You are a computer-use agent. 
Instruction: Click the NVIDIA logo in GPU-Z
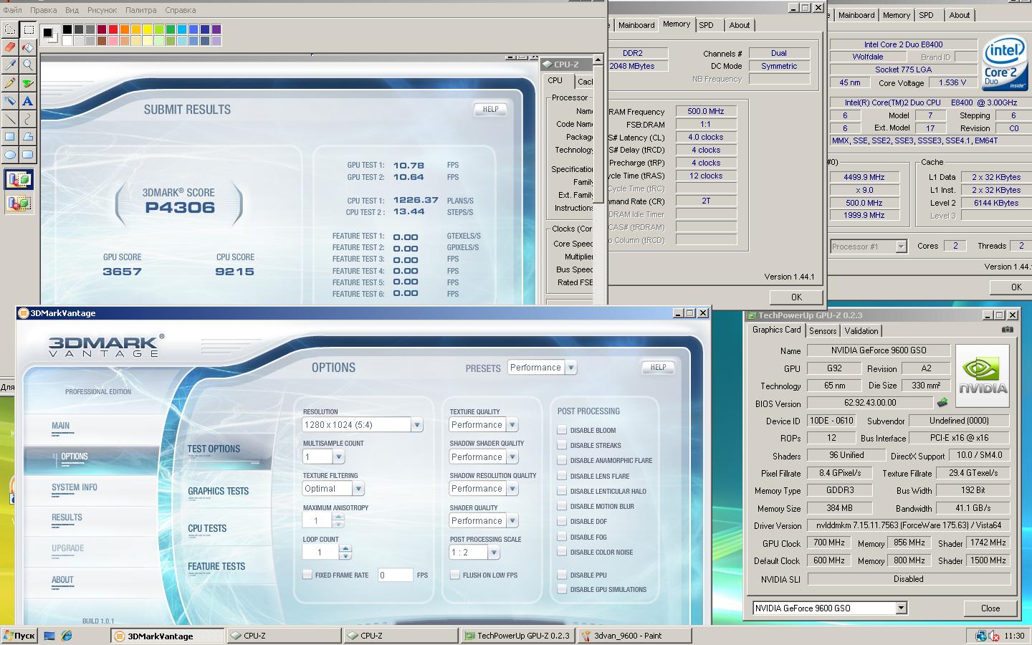(983, 376)
